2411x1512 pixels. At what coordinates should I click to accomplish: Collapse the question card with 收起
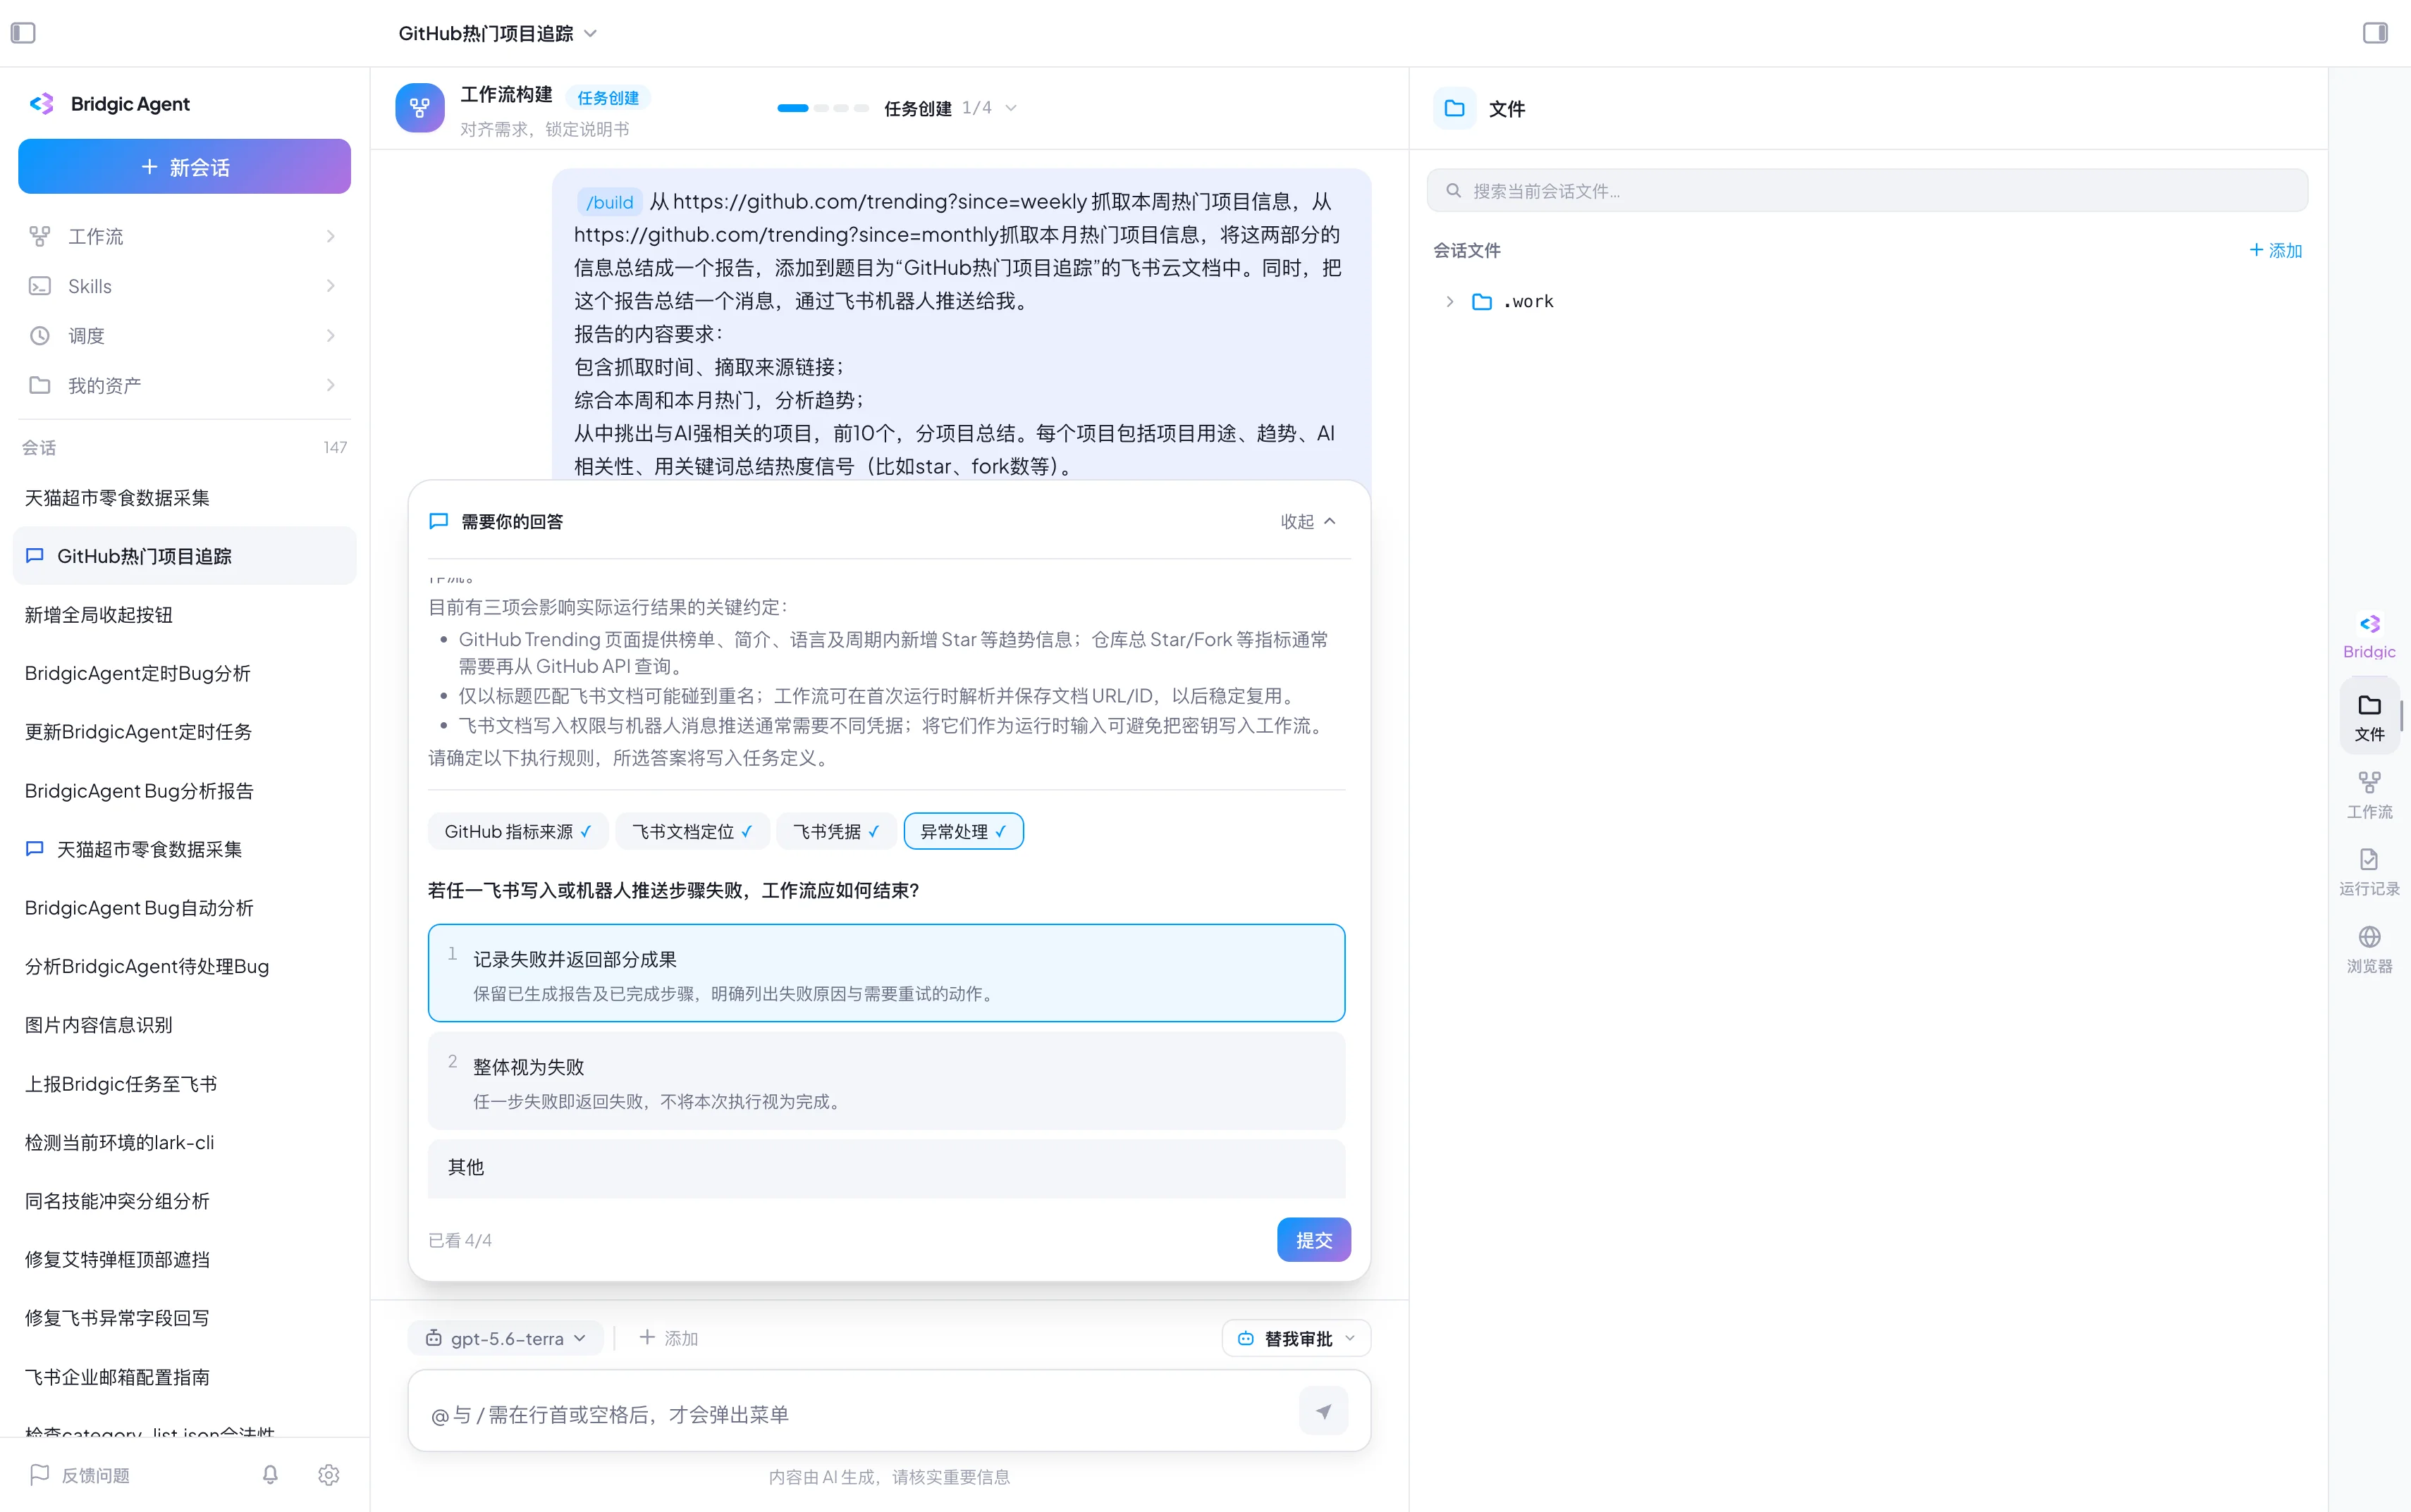[1308, 521]
